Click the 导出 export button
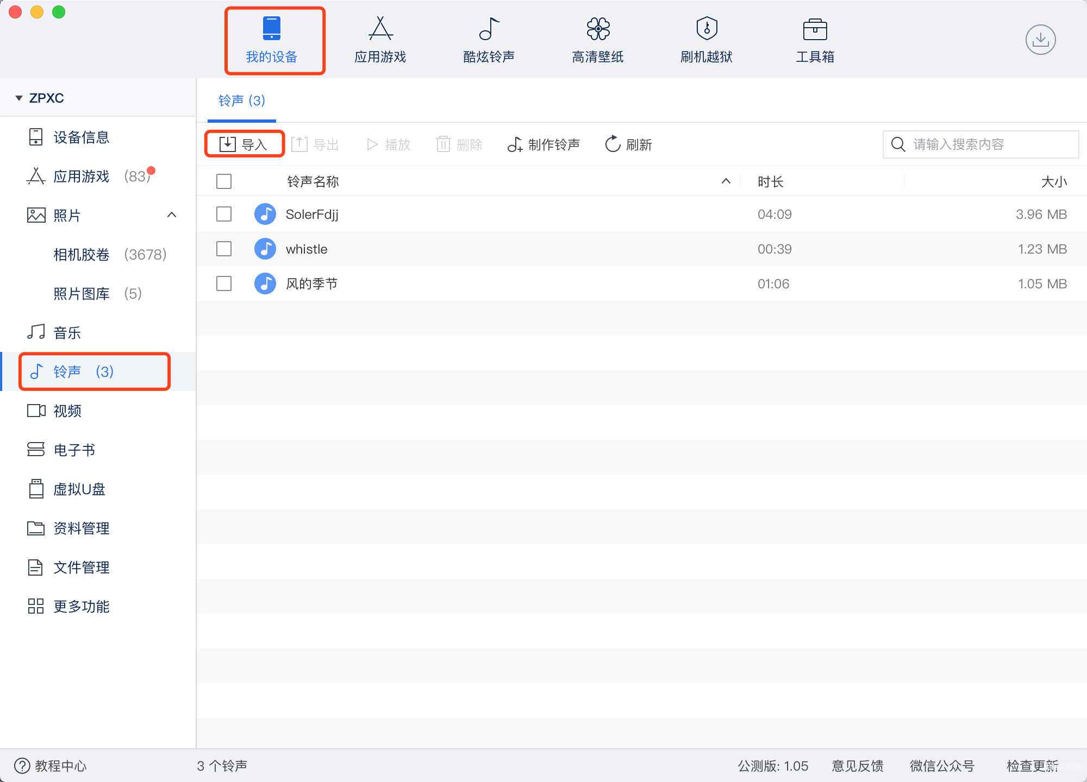Screen dimensions: 1087x782 tap(315, 144)
